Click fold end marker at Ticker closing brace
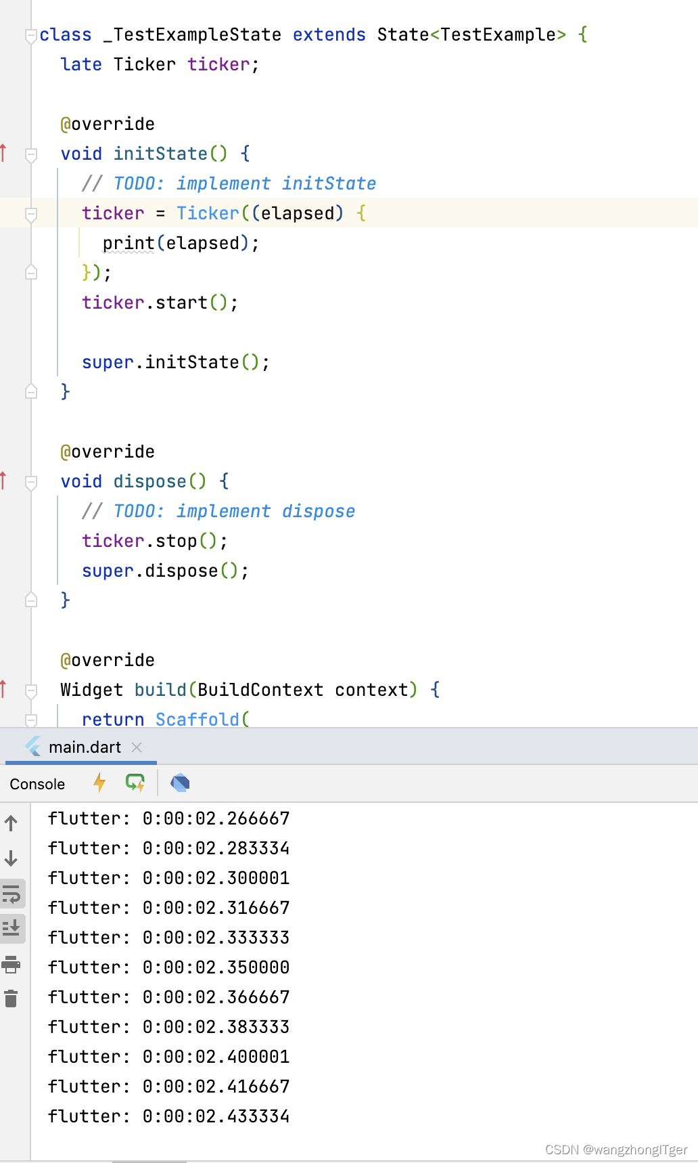This screenshot has height=1163, width=698. [30, 272]
